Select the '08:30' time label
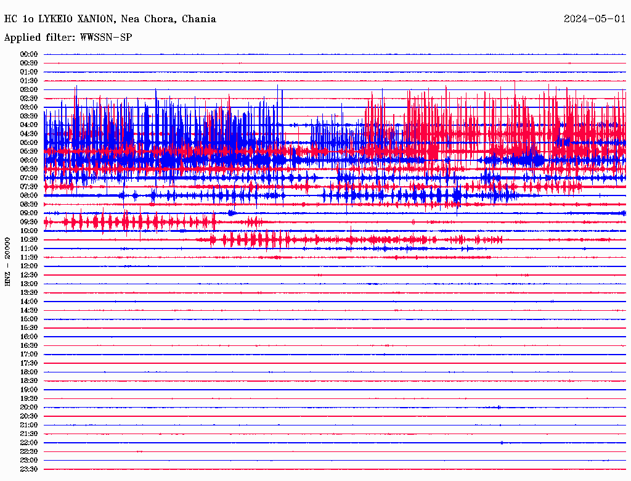 tap(29, 205)
